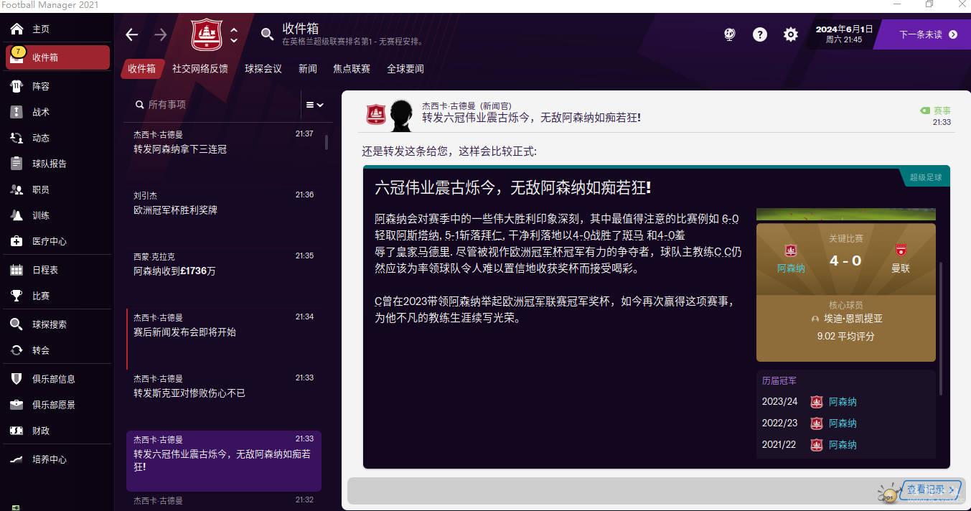Open the help question mark icon
Image resolution: width=971 pixels, height=511 pixels.
760,34
